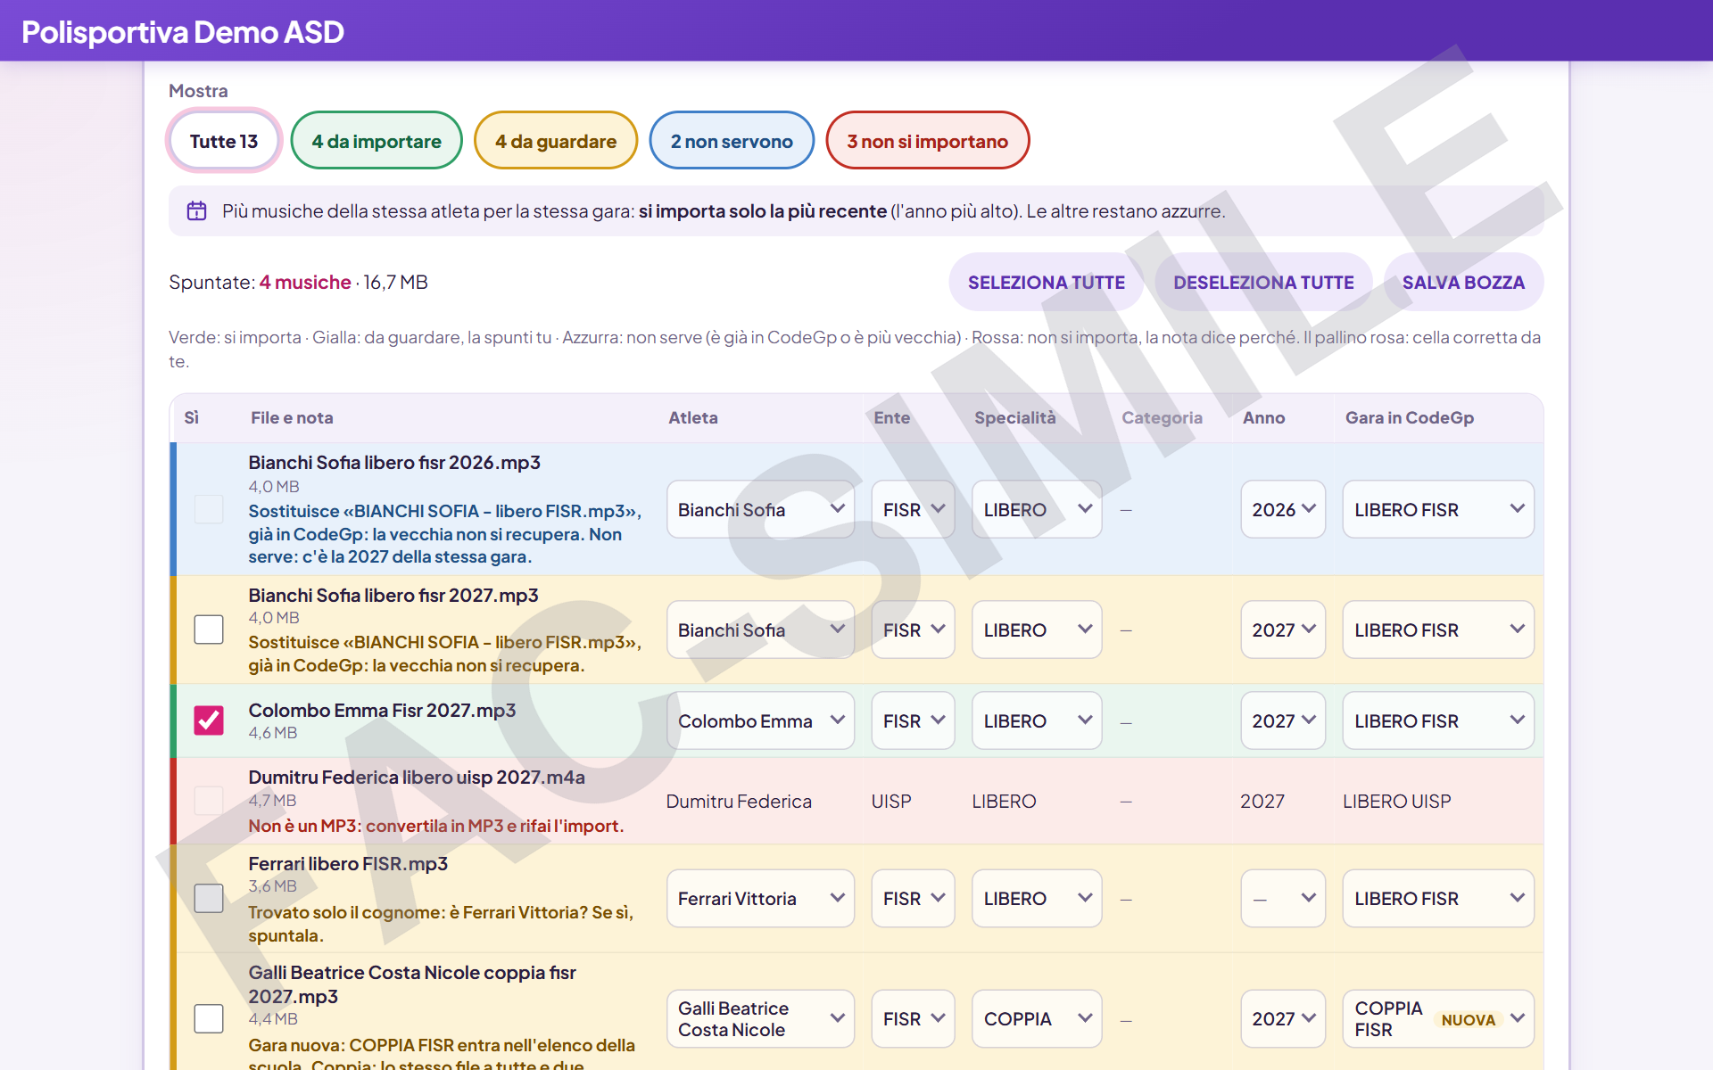Click SALVA BOZZA button

(x=1463, y=282)
